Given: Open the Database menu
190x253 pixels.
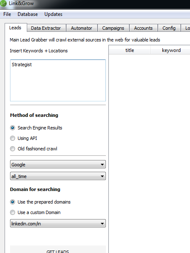Looking at the screenshot, I should click(28, 14).
